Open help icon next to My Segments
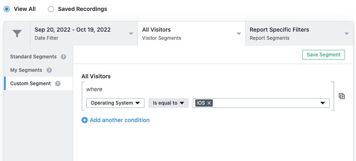 (x=49, y=70)
